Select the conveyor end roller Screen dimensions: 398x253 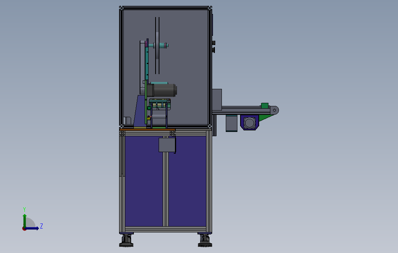274,110
